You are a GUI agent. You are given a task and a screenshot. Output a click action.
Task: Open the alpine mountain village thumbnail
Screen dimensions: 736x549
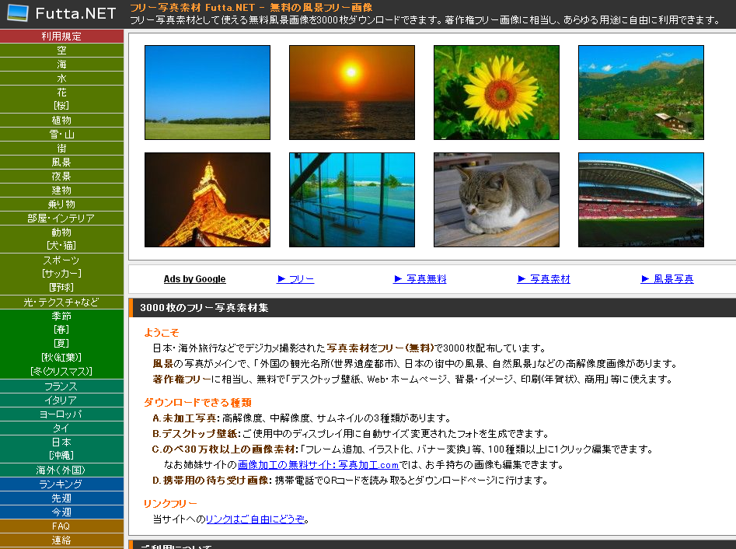(641, 93)
